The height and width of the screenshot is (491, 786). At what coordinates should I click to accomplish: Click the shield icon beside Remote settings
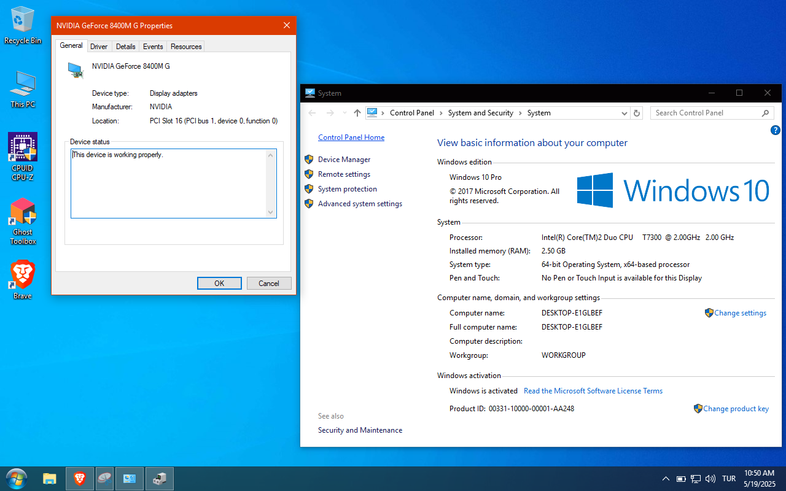tap(309, 174)
